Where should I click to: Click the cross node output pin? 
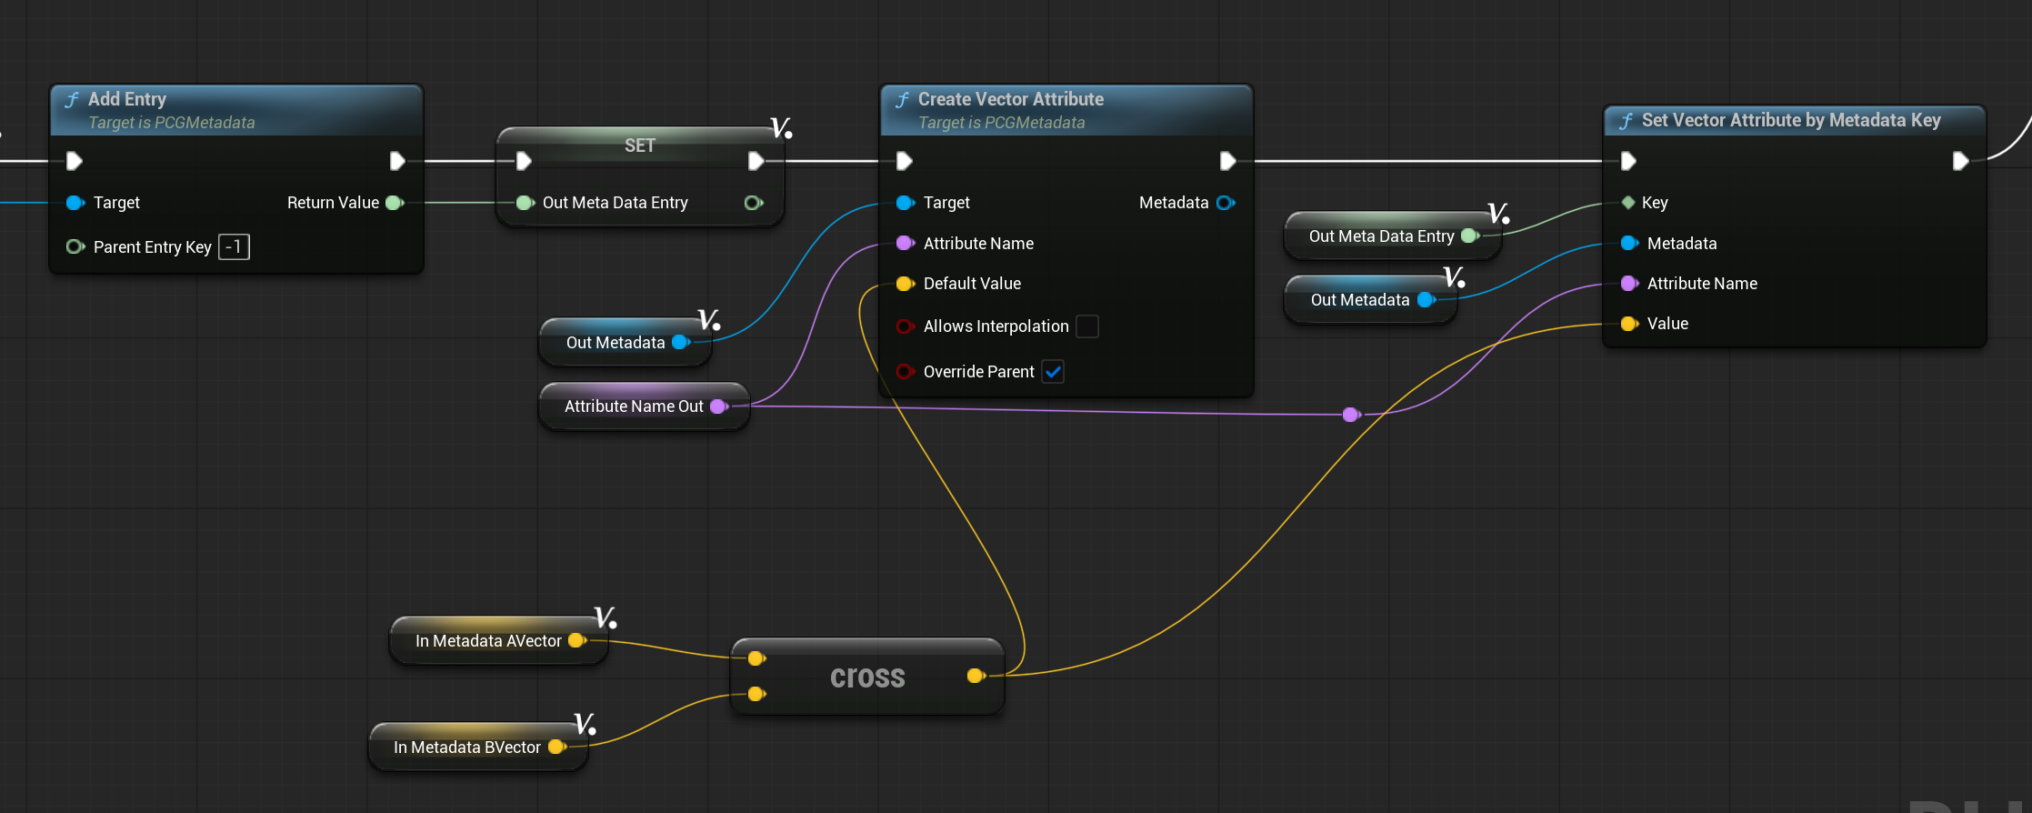976,676
